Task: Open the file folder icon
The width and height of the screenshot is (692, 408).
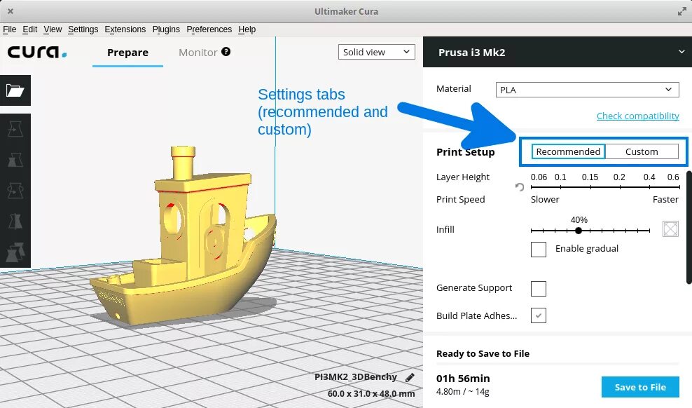Action: tap(15, 90)
